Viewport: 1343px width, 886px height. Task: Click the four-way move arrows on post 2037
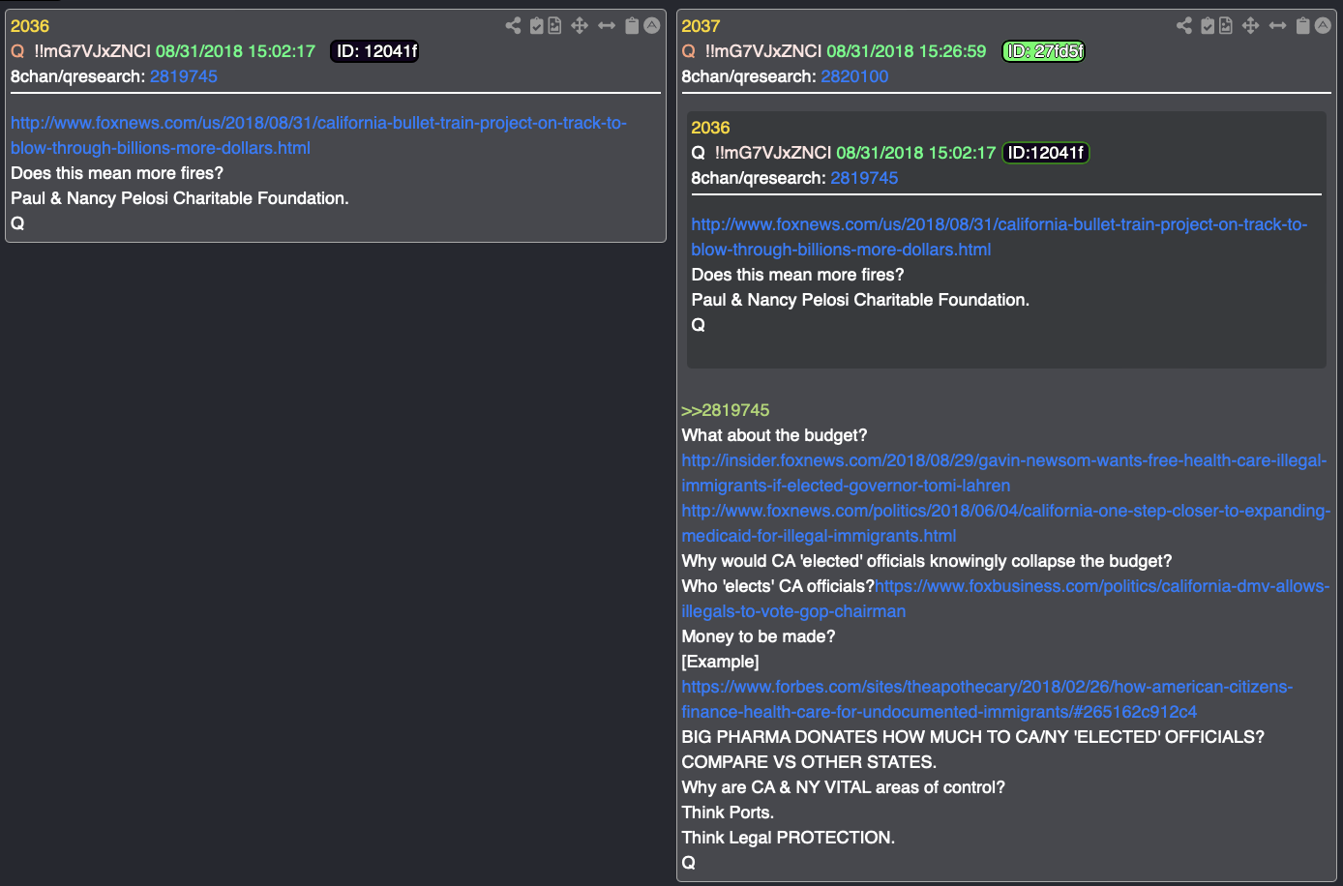tap(1251, 26)
